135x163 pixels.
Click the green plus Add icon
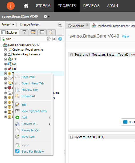[x=17, y=117]
